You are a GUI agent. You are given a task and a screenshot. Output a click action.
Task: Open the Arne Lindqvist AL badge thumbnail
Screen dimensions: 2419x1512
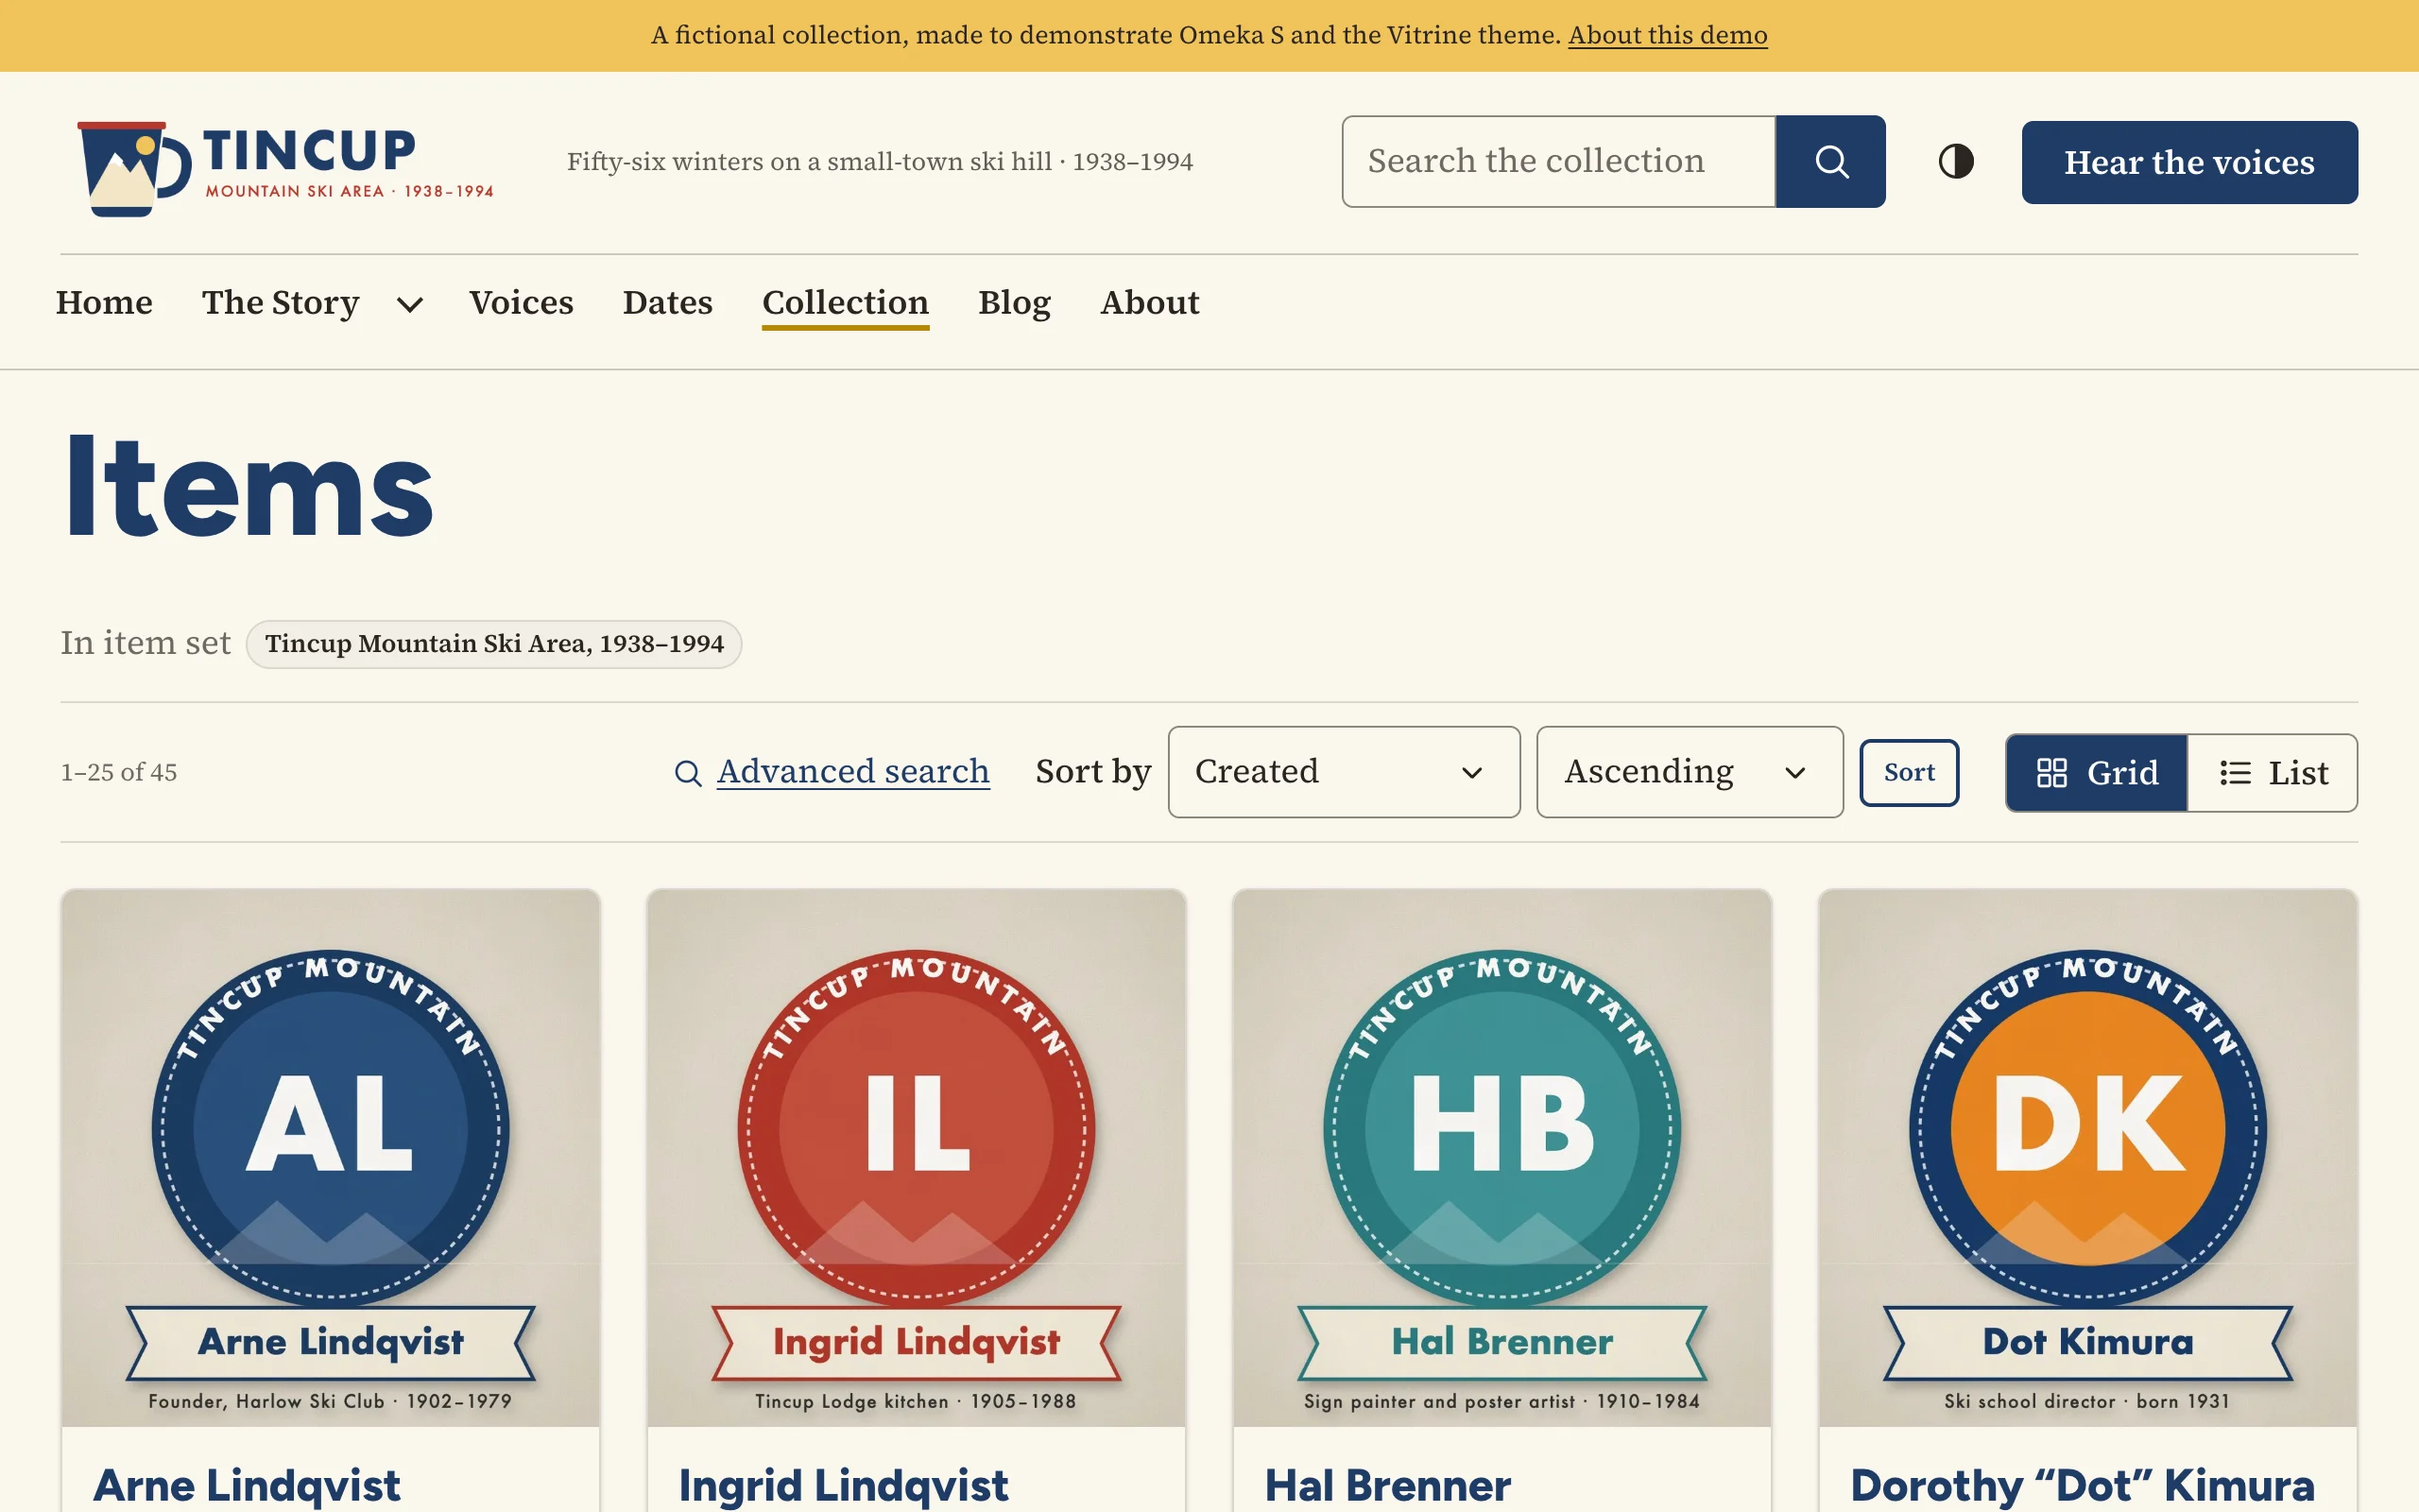pos(331,1157)
